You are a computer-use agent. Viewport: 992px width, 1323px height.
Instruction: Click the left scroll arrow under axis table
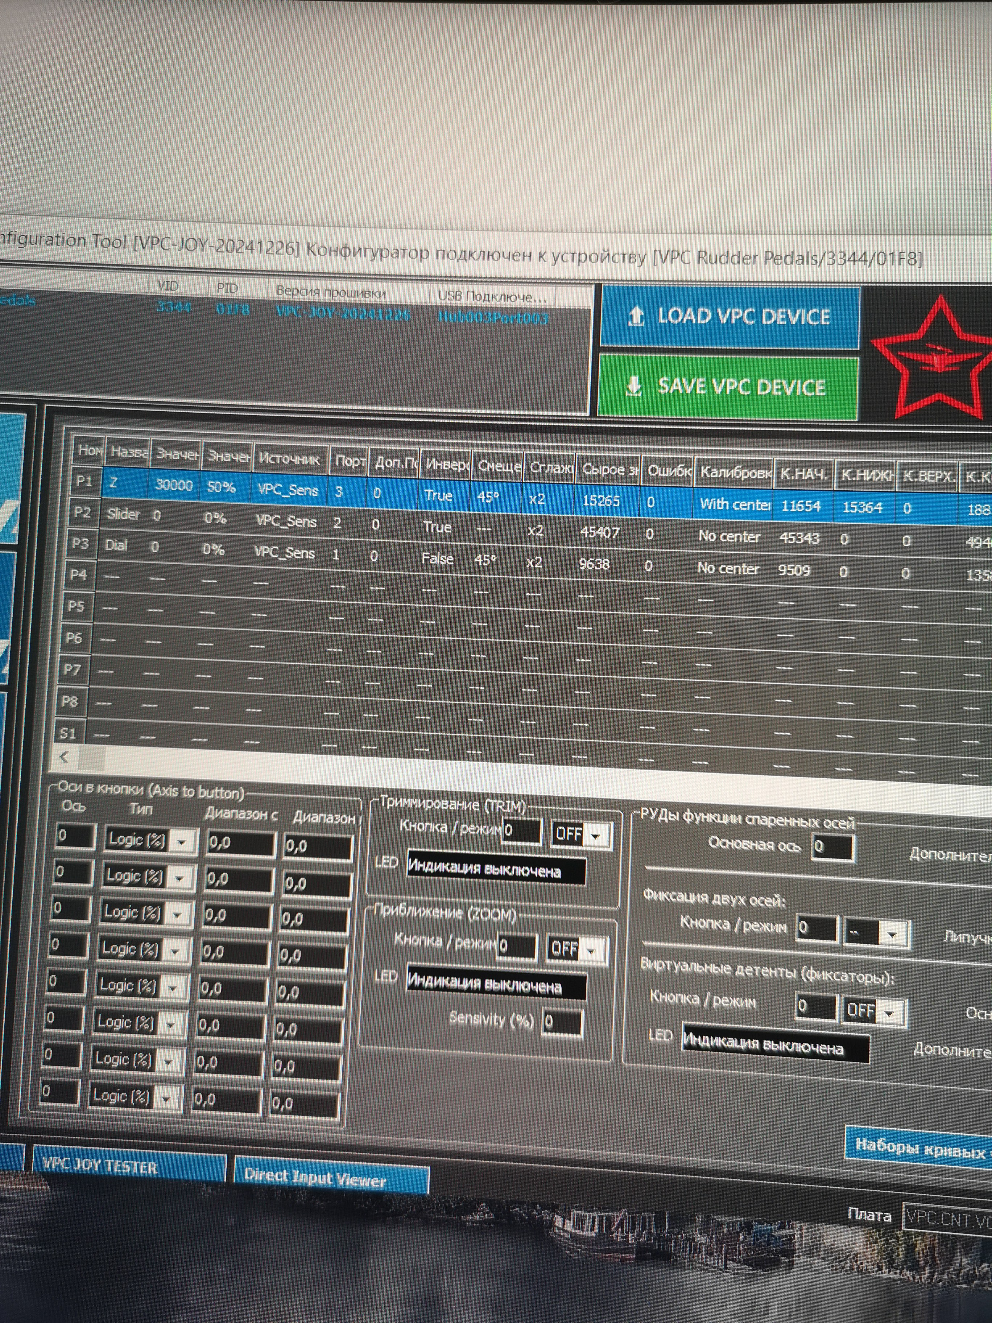tap(65, 757)
